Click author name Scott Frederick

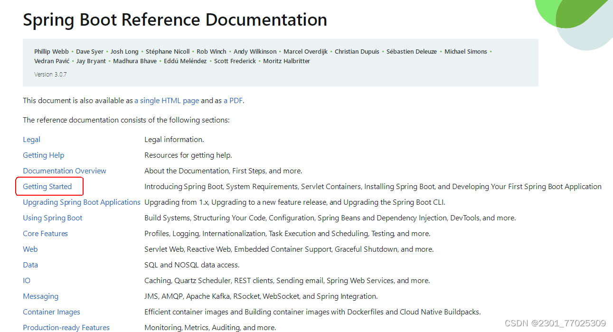[x=235, y=61]
